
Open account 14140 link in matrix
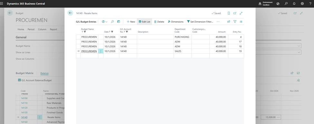(x=24, y=117)
